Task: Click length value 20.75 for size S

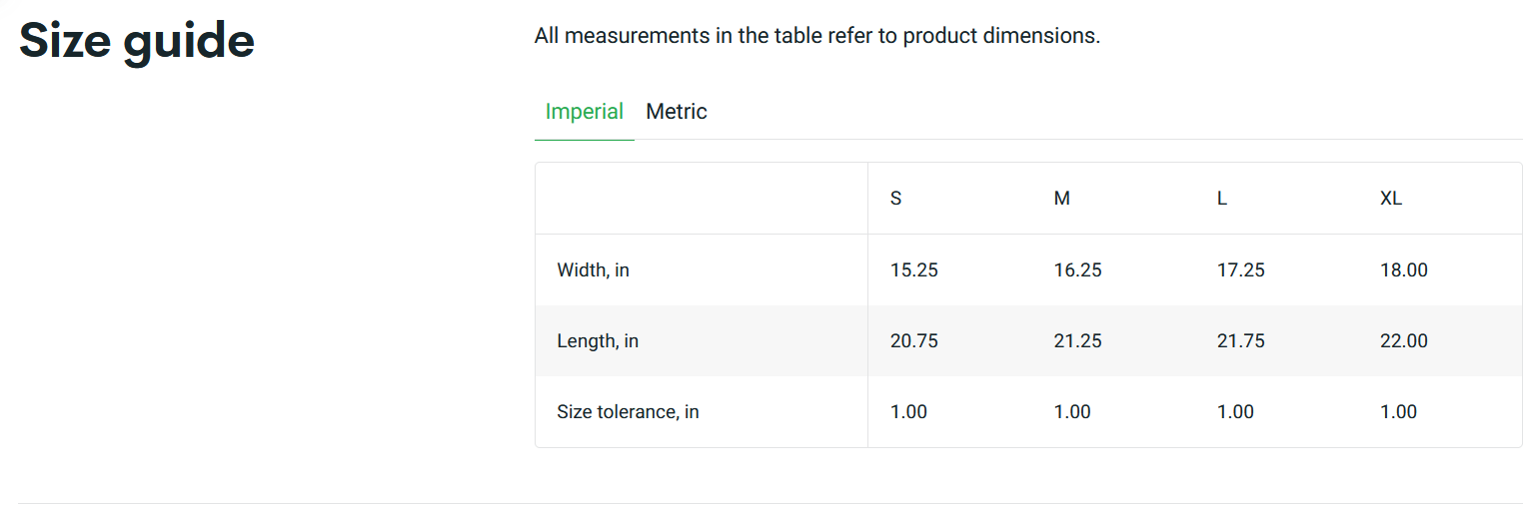Action: [x=914, y=341]
